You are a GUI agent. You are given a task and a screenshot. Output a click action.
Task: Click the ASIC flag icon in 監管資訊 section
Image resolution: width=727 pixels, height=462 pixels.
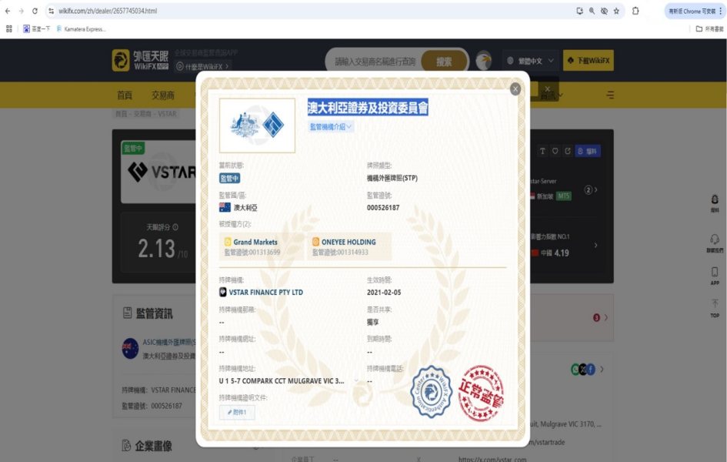130,348
